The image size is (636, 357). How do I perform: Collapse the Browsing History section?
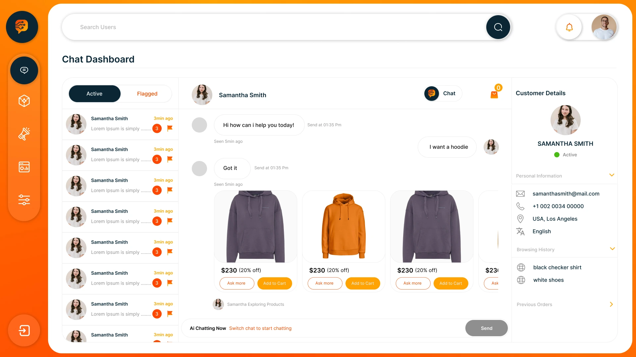click(612, 249)
